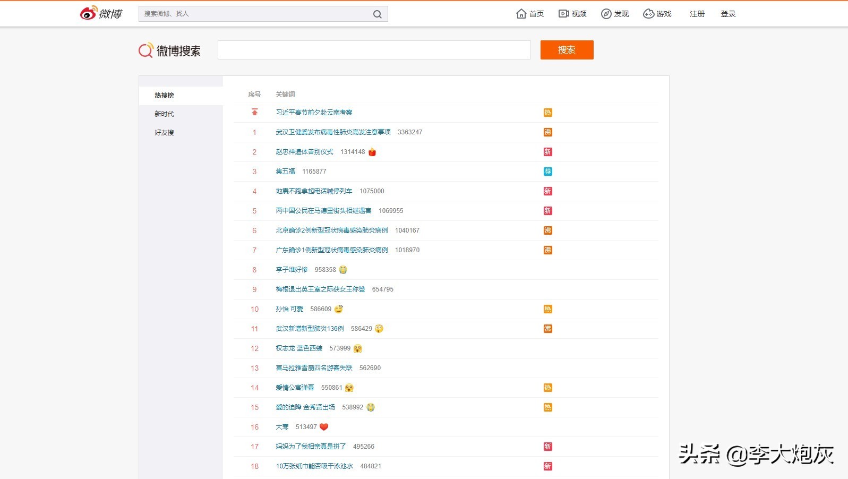Click 注册 to sign up

click(x=697, y=14)
